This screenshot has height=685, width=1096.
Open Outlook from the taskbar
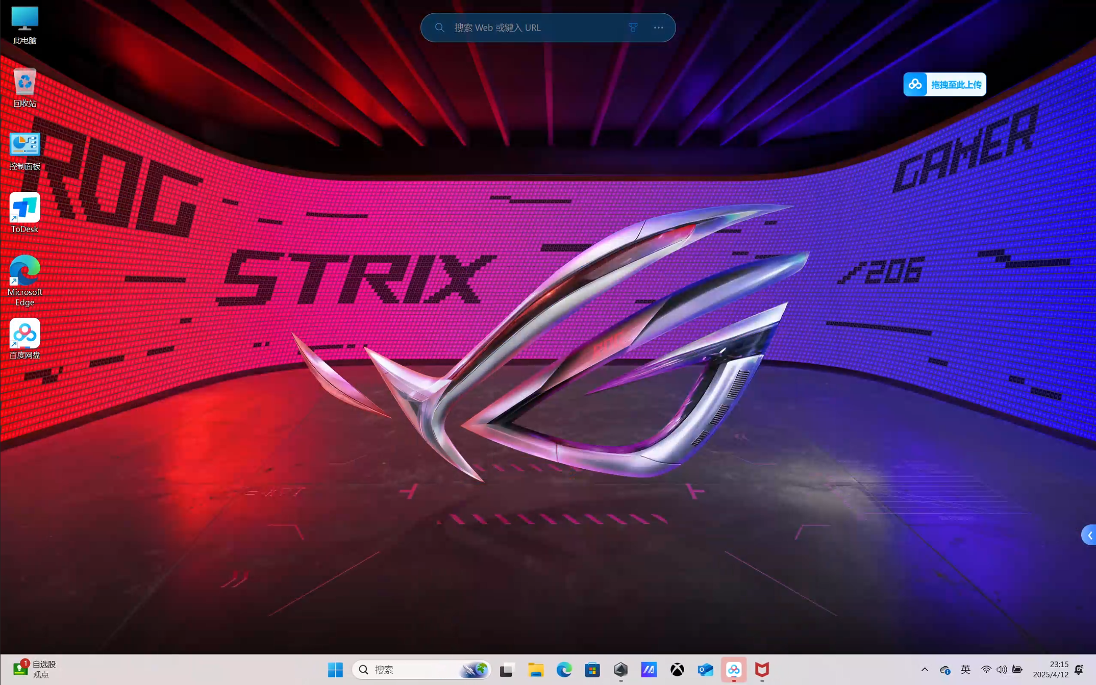pyautogui.click(x=705, y=669)
